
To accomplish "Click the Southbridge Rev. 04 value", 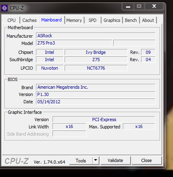I will 148,60.
